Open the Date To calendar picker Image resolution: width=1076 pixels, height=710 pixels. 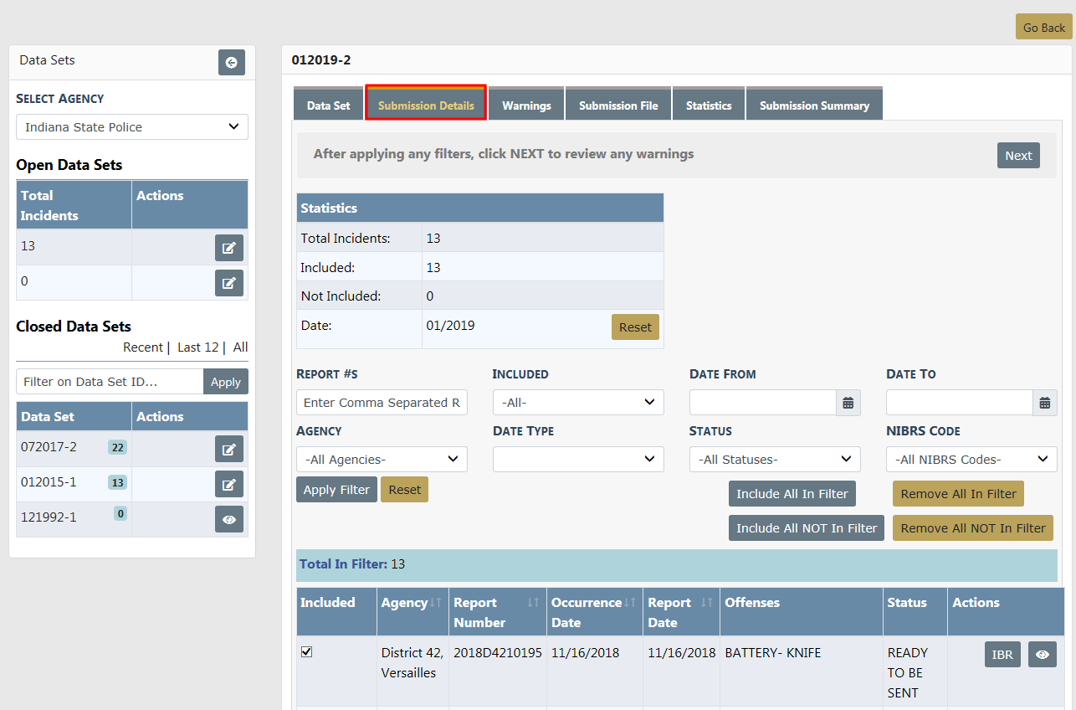click(1044, 403)
